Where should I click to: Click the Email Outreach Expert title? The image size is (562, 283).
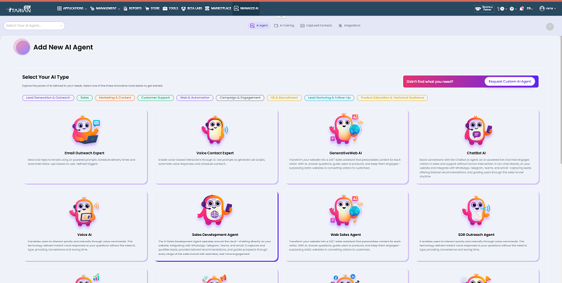click(84, 153)
